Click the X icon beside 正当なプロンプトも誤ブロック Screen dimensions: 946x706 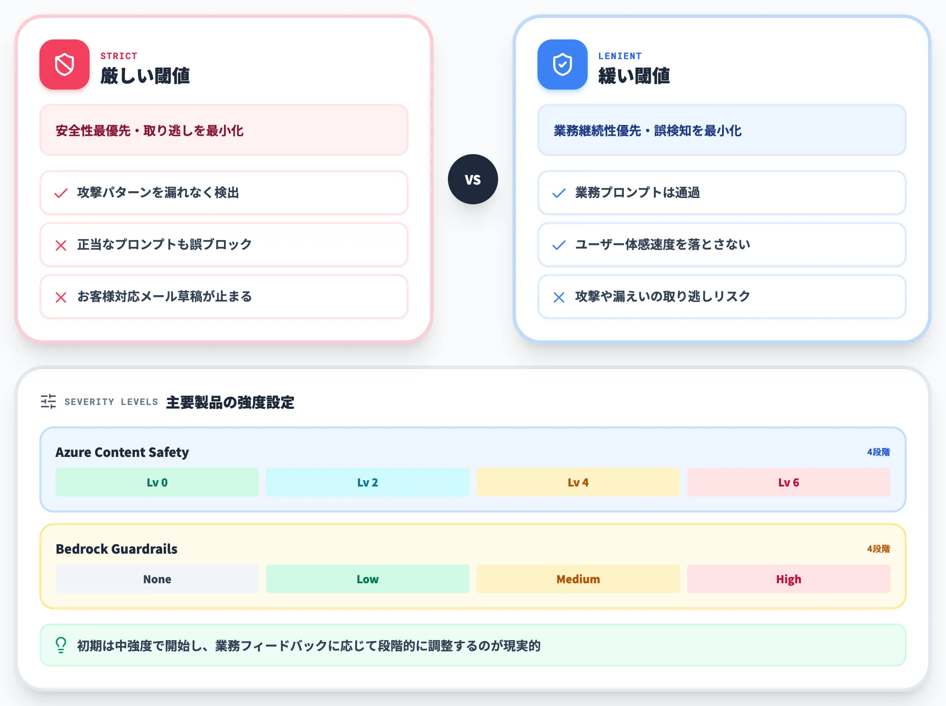[x=61, y=245]
